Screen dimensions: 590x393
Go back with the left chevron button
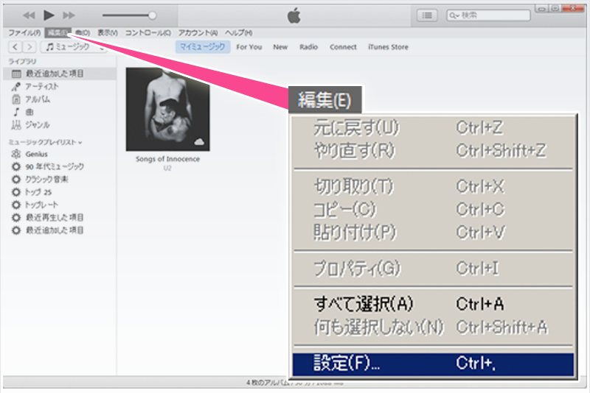coord(15,47)
